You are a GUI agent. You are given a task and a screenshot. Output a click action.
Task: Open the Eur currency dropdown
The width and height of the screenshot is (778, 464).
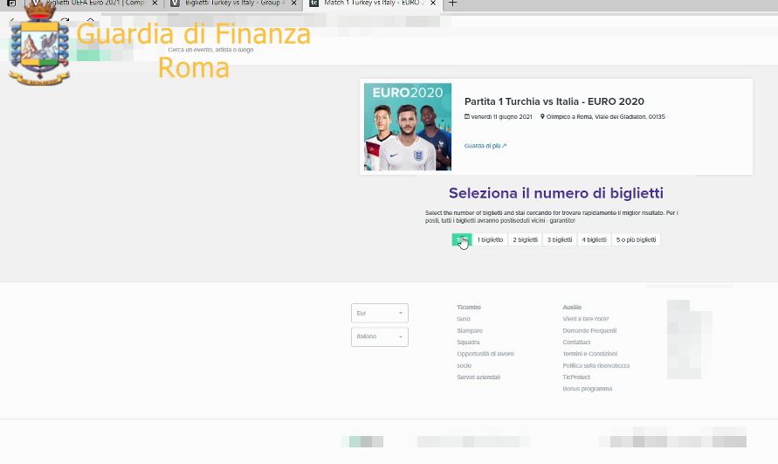click(x=380, y=313)
